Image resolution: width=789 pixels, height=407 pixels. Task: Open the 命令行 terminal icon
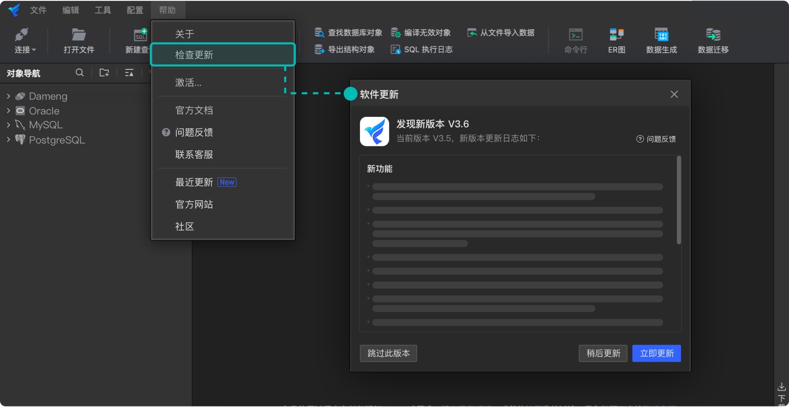(x=576, y=35)
